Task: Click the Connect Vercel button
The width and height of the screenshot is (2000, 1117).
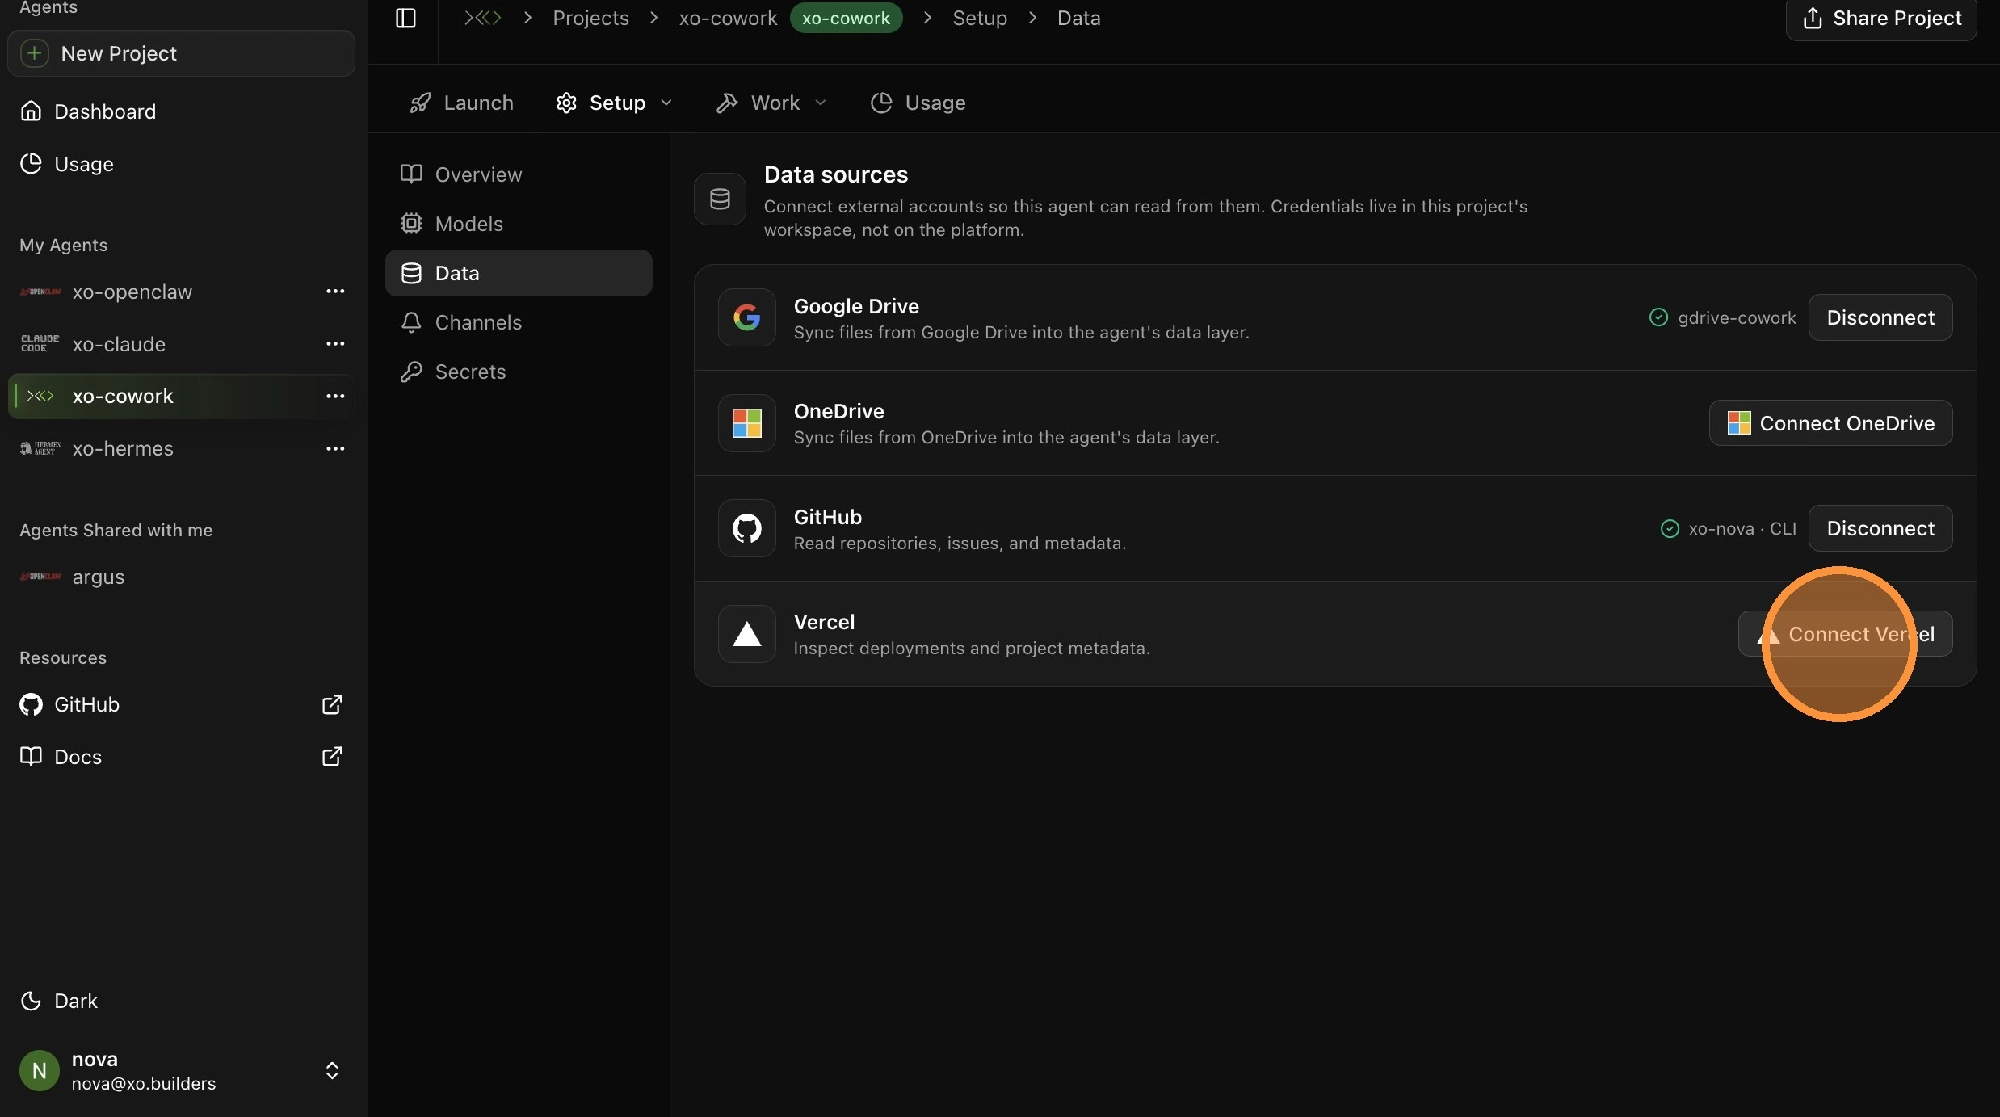Action: (1846, 634)
